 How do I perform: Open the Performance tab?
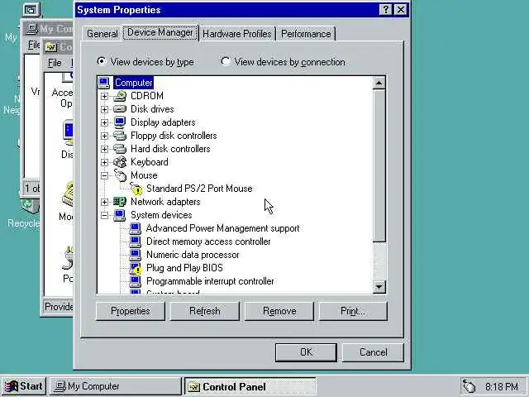point(306,34)
